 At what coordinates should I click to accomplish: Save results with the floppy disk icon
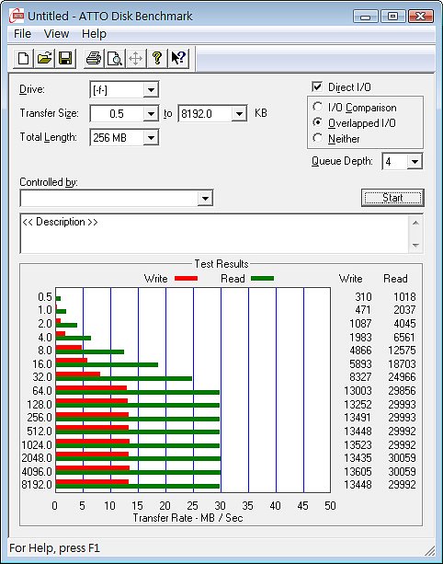(x=65, y=58)
